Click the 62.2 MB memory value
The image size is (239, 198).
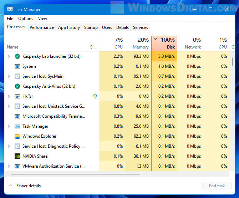point(141,136)
